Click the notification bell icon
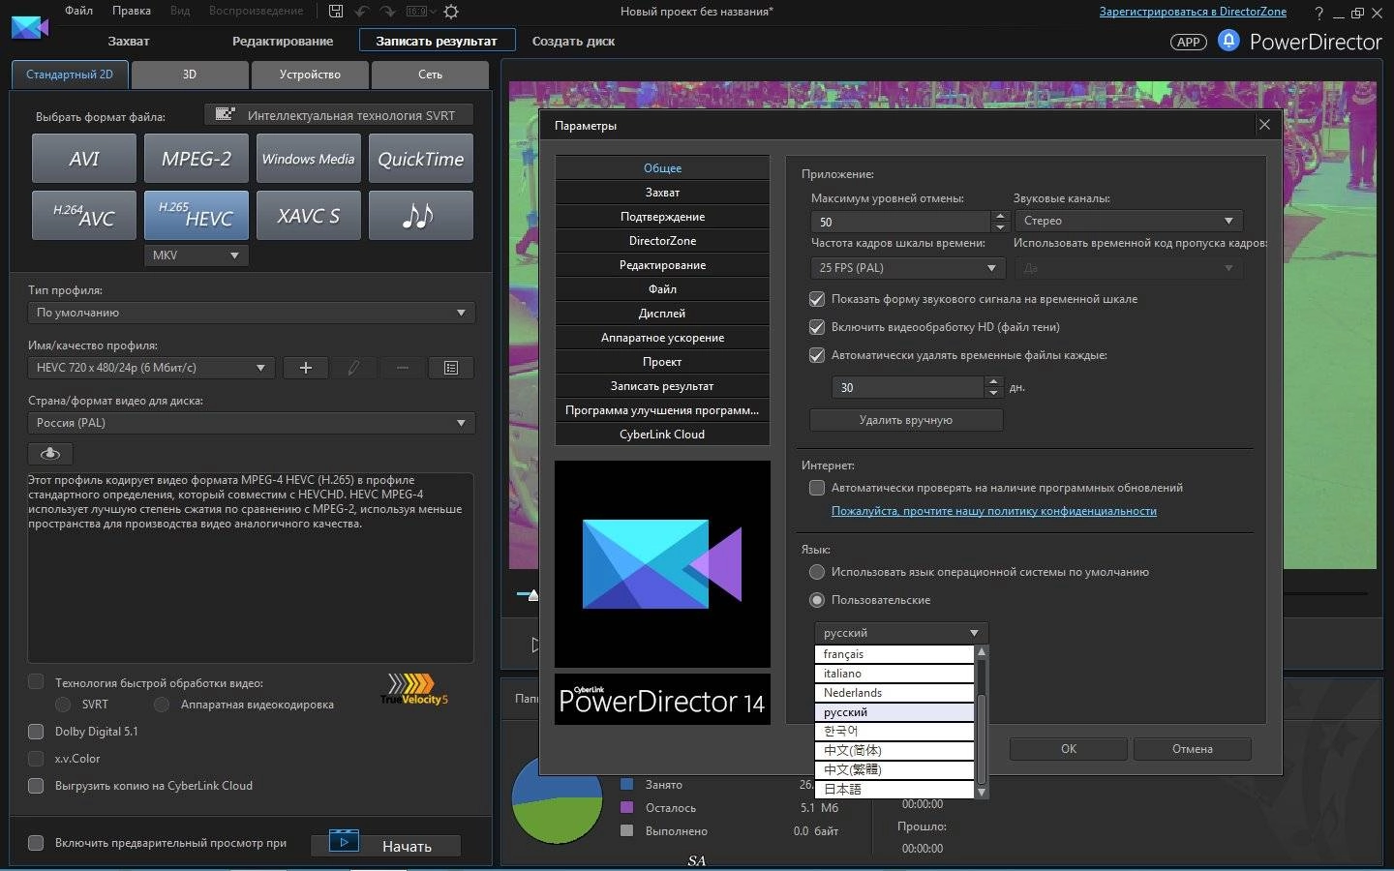The height and width of the screenshot is (871, 1394). (x=1228, y=41)
